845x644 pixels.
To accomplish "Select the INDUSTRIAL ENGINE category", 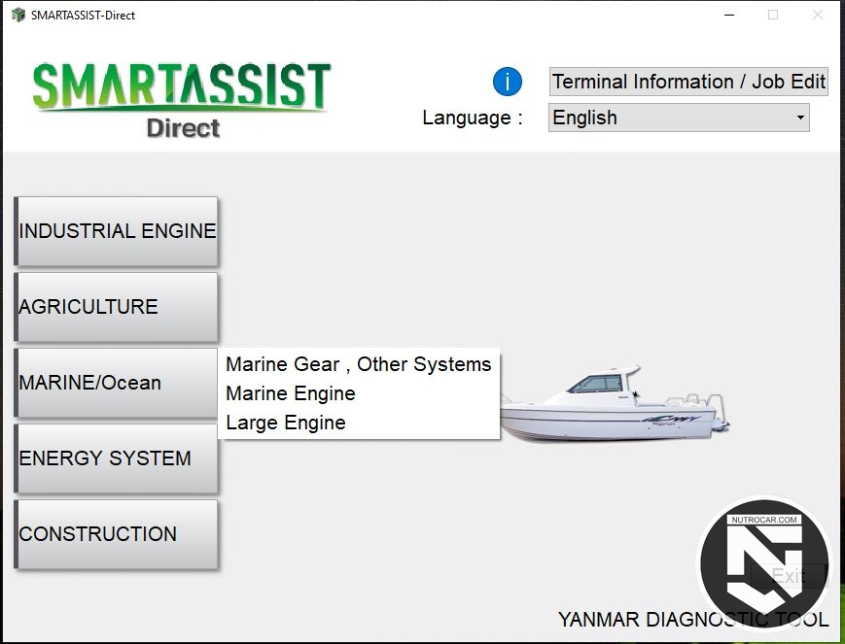I will 117,231.
